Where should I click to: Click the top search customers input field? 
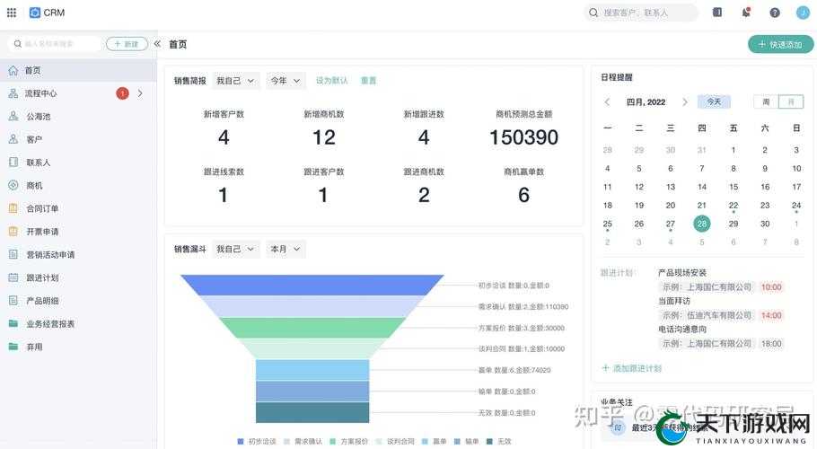[641, 13]
